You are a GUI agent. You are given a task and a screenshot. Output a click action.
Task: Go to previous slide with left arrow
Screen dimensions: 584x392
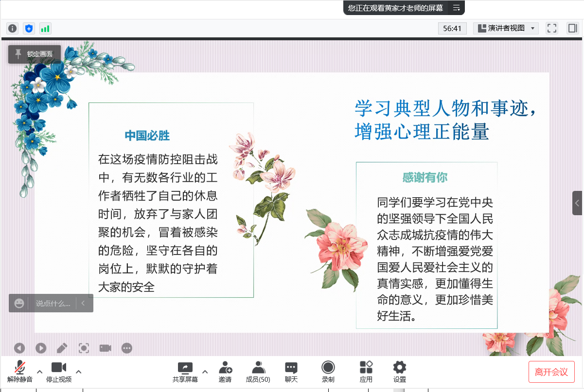click(19, 348)
